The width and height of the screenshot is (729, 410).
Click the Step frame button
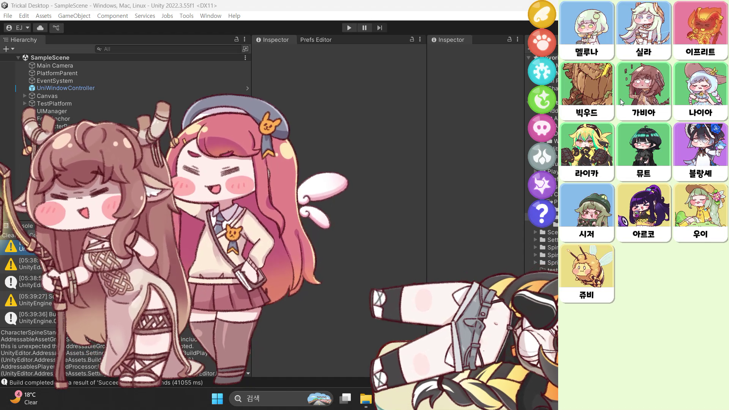(x=379, y=28)
